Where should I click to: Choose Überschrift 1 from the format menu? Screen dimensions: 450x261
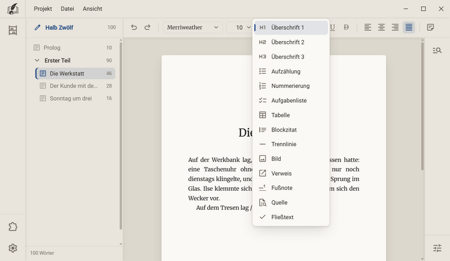click(291, 28)
